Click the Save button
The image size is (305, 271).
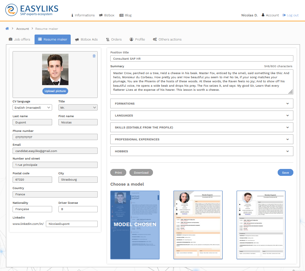point(285,172)
